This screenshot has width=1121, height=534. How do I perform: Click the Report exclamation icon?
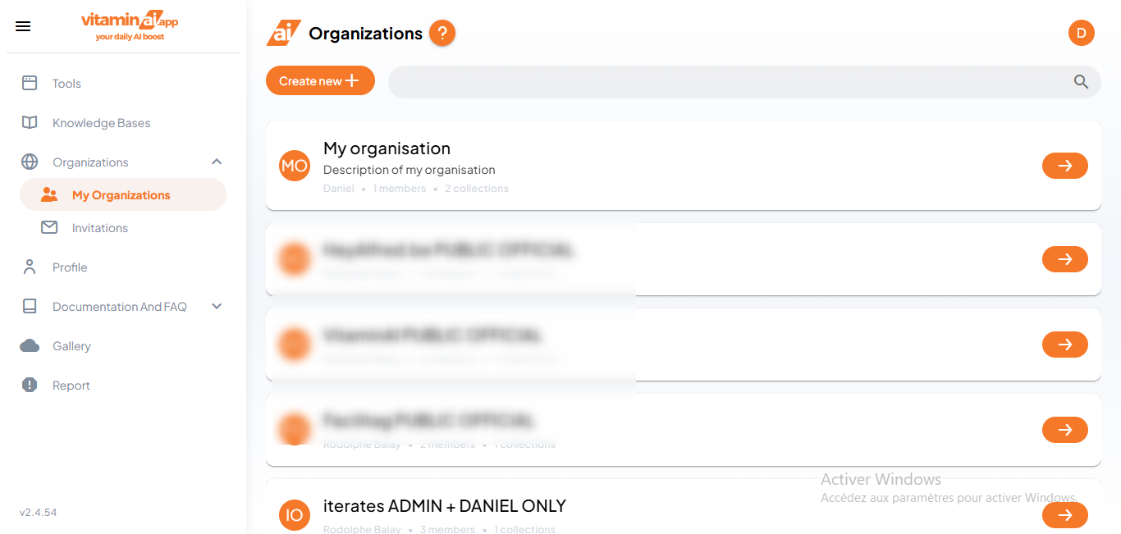pyautogui.click(x=30, y=385)
